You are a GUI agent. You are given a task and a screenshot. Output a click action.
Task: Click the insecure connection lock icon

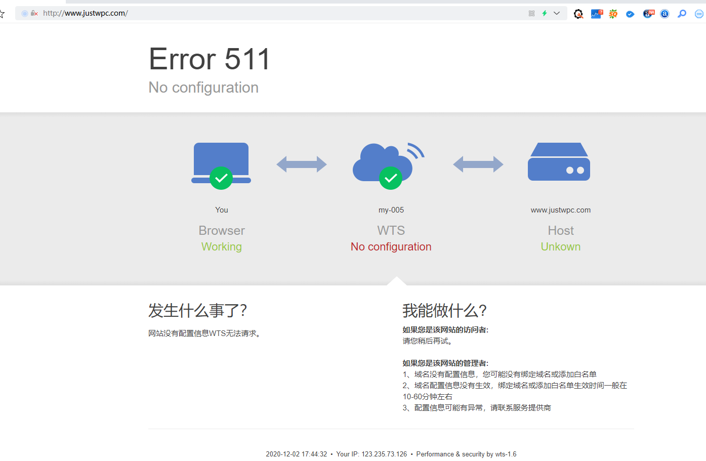click(x=34, y=13)
